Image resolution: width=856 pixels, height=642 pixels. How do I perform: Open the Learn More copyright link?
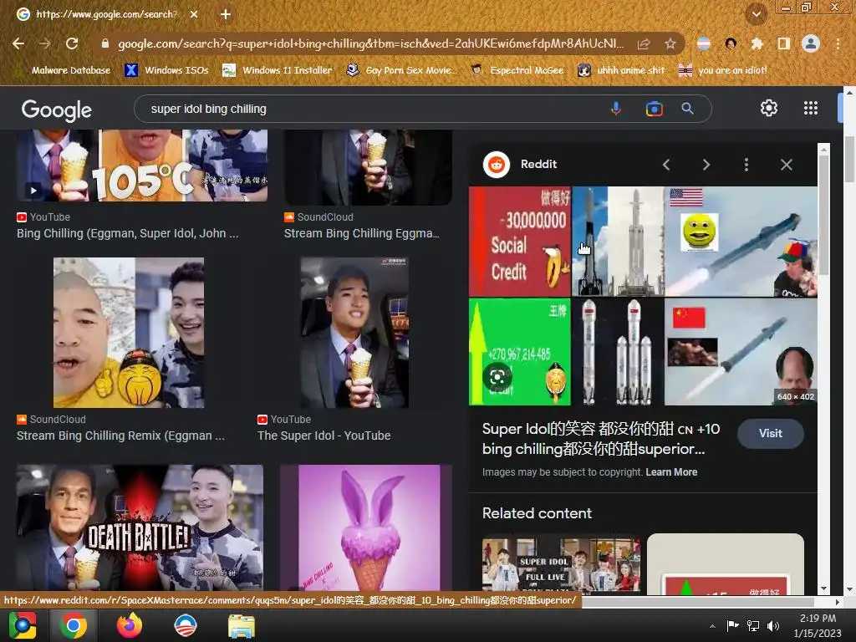pyautogui.click(x=671, y=472)
